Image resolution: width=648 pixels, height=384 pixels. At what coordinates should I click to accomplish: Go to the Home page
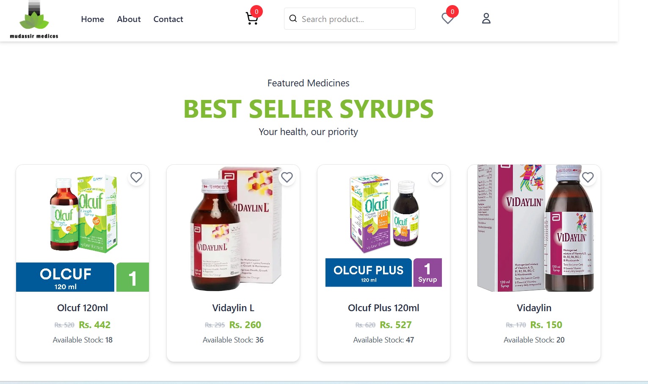(x=93, y=19)
